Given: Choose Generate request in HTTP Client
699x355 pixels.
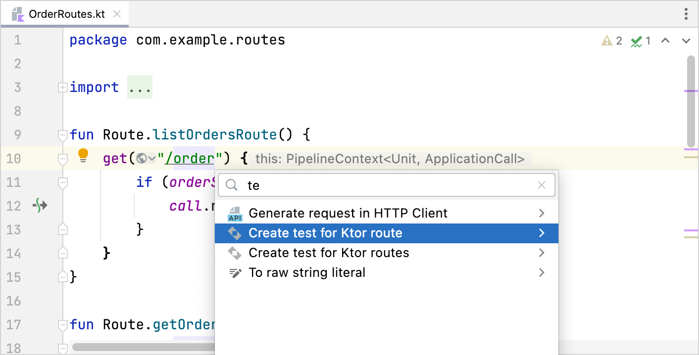Looking at the screenshot, I should click(349, 213).
